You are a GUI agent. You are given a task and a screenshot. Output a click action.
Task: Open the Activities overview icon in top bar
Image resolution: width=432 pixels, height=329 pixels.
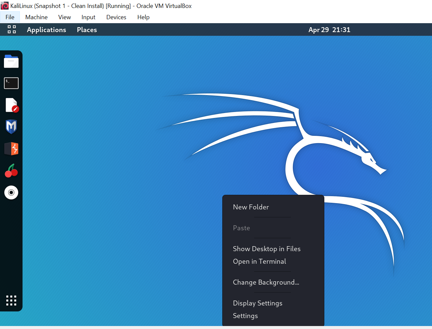(12, 29)
